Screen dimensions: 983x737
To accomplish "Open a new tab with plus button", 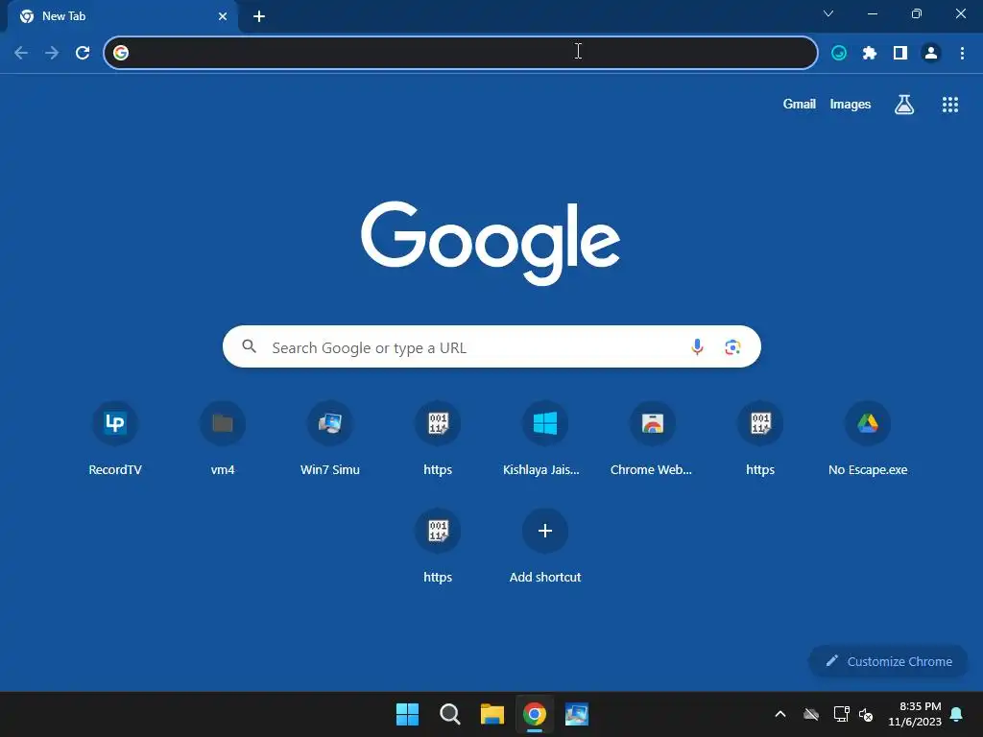I will coord(259,16).
